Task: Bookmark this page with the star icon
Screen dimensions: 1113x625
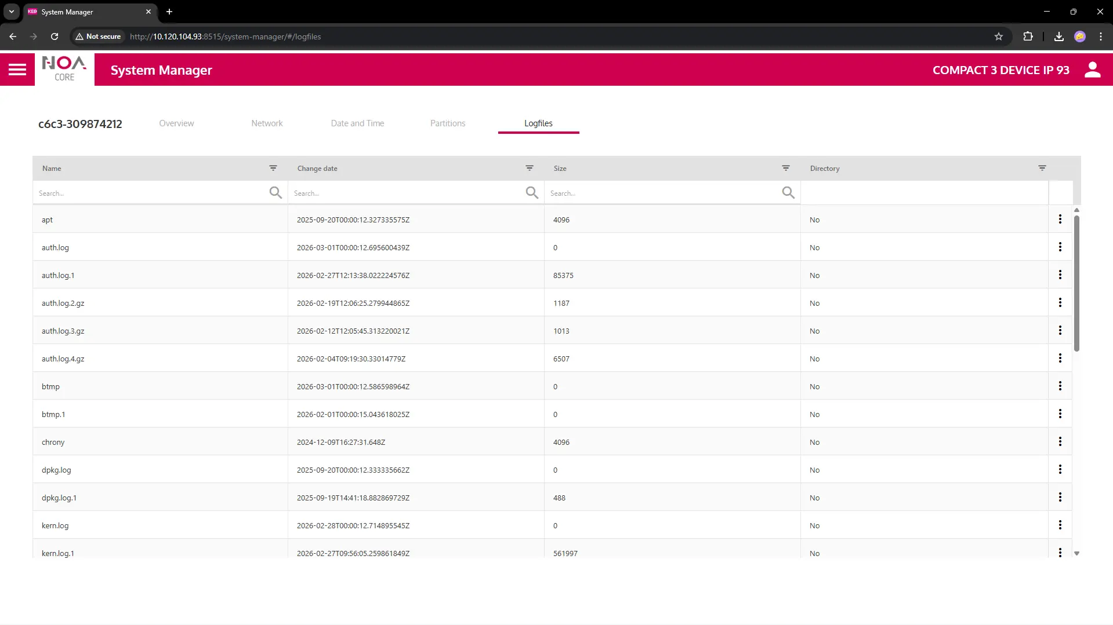Action: point(998,36)
